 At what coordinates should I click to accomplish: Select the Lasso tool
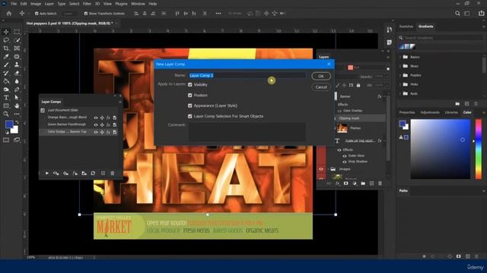click(6, 40)
